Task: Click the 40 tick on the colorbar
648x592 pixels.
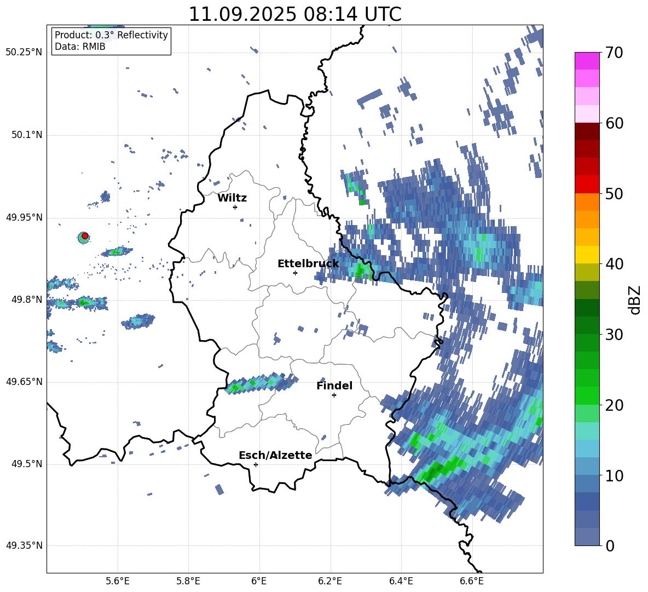Action: [614, 264]
